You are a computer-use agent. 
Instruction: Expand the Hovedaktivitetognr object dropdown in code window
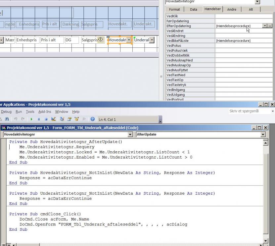130,134
